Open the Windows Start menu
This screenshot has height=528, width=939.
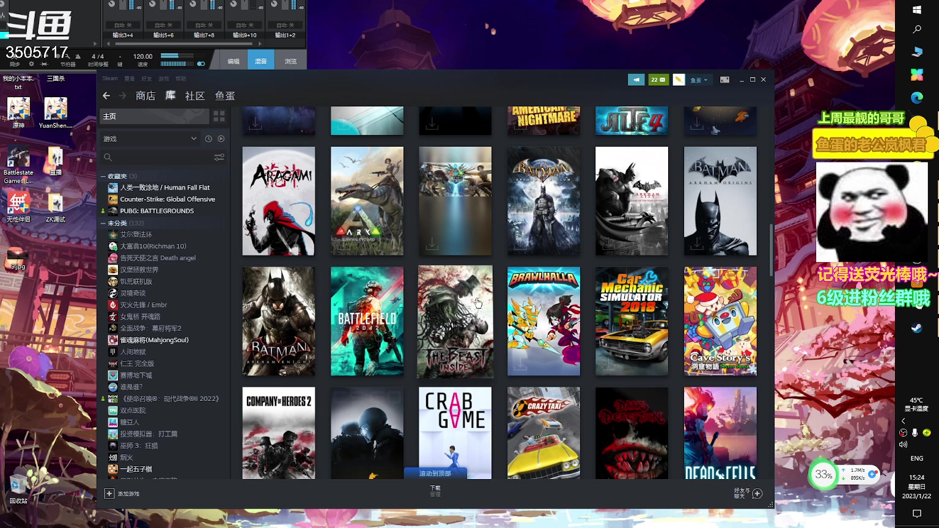[x=916, y=10]
